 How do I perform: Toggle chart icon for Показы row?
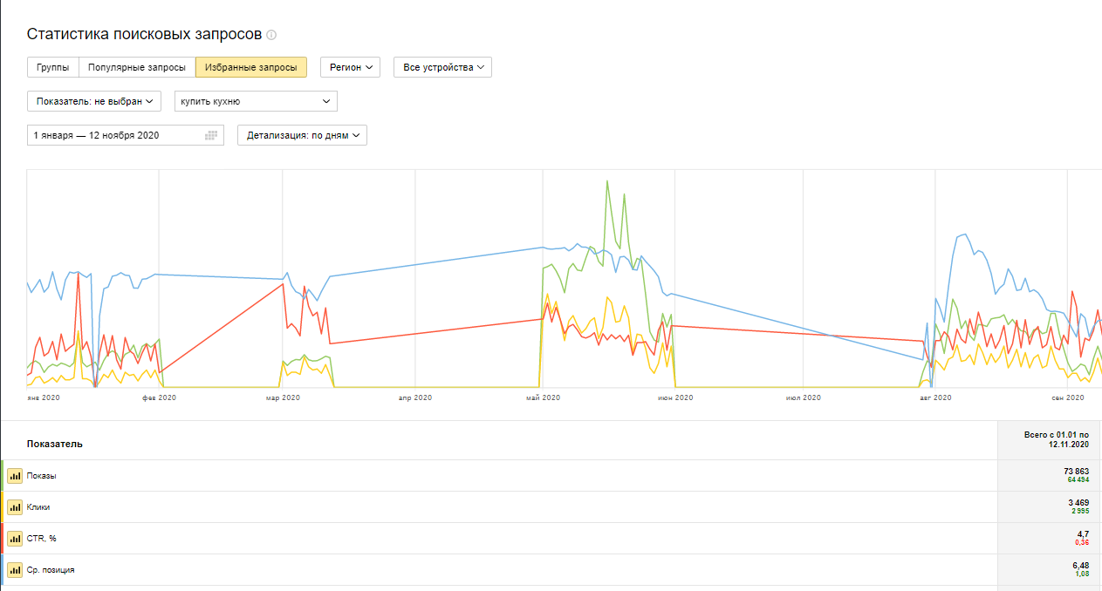15,476
